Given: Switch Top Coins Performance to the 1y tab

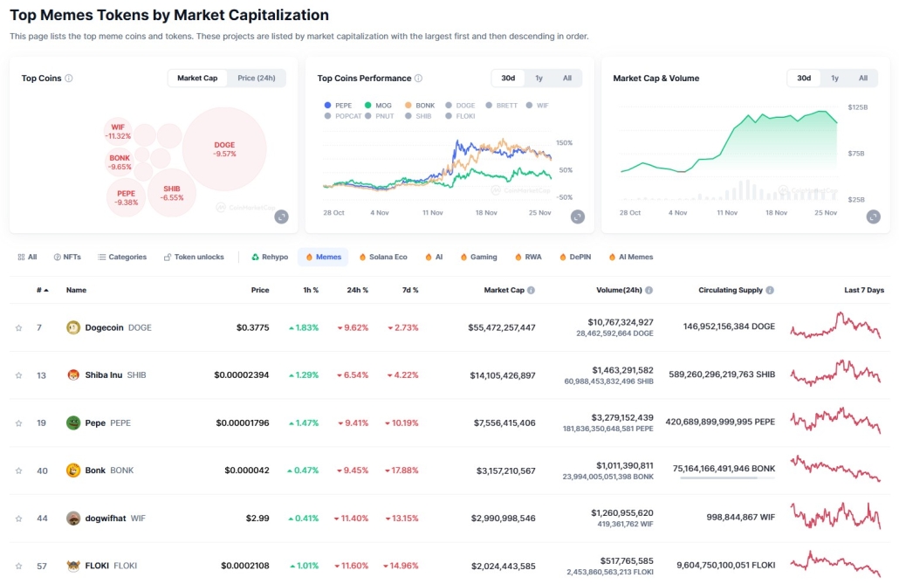Looking at the screenshot, I should (539, 78).
